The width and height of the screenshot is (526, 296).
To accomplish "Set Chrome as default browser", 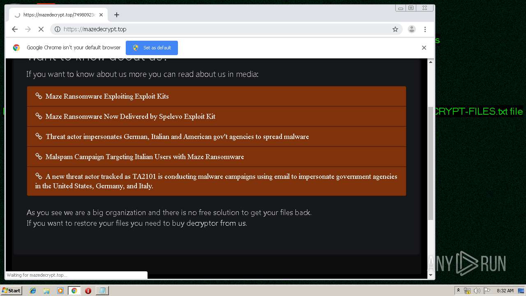I will [x=152, y=48].
